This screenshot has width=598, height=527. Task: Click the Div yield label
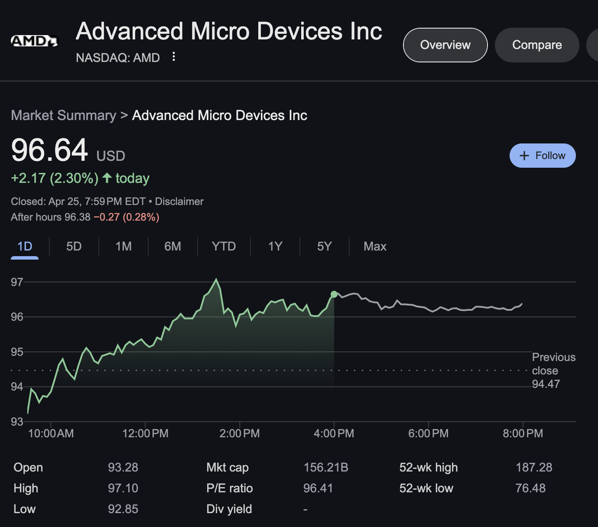(229, 509)
